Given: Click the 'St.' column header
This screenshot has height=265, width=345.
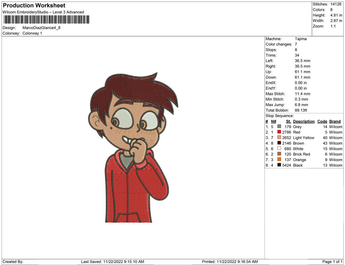Looking at the screenshot, I should click(x=289, y=121).
